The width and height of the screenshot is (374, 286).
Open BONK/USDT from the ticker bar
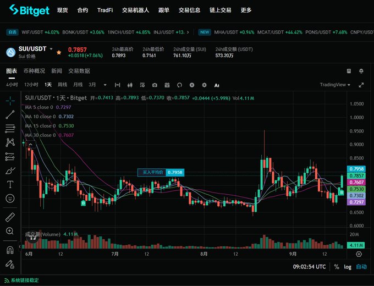[83, 32]
